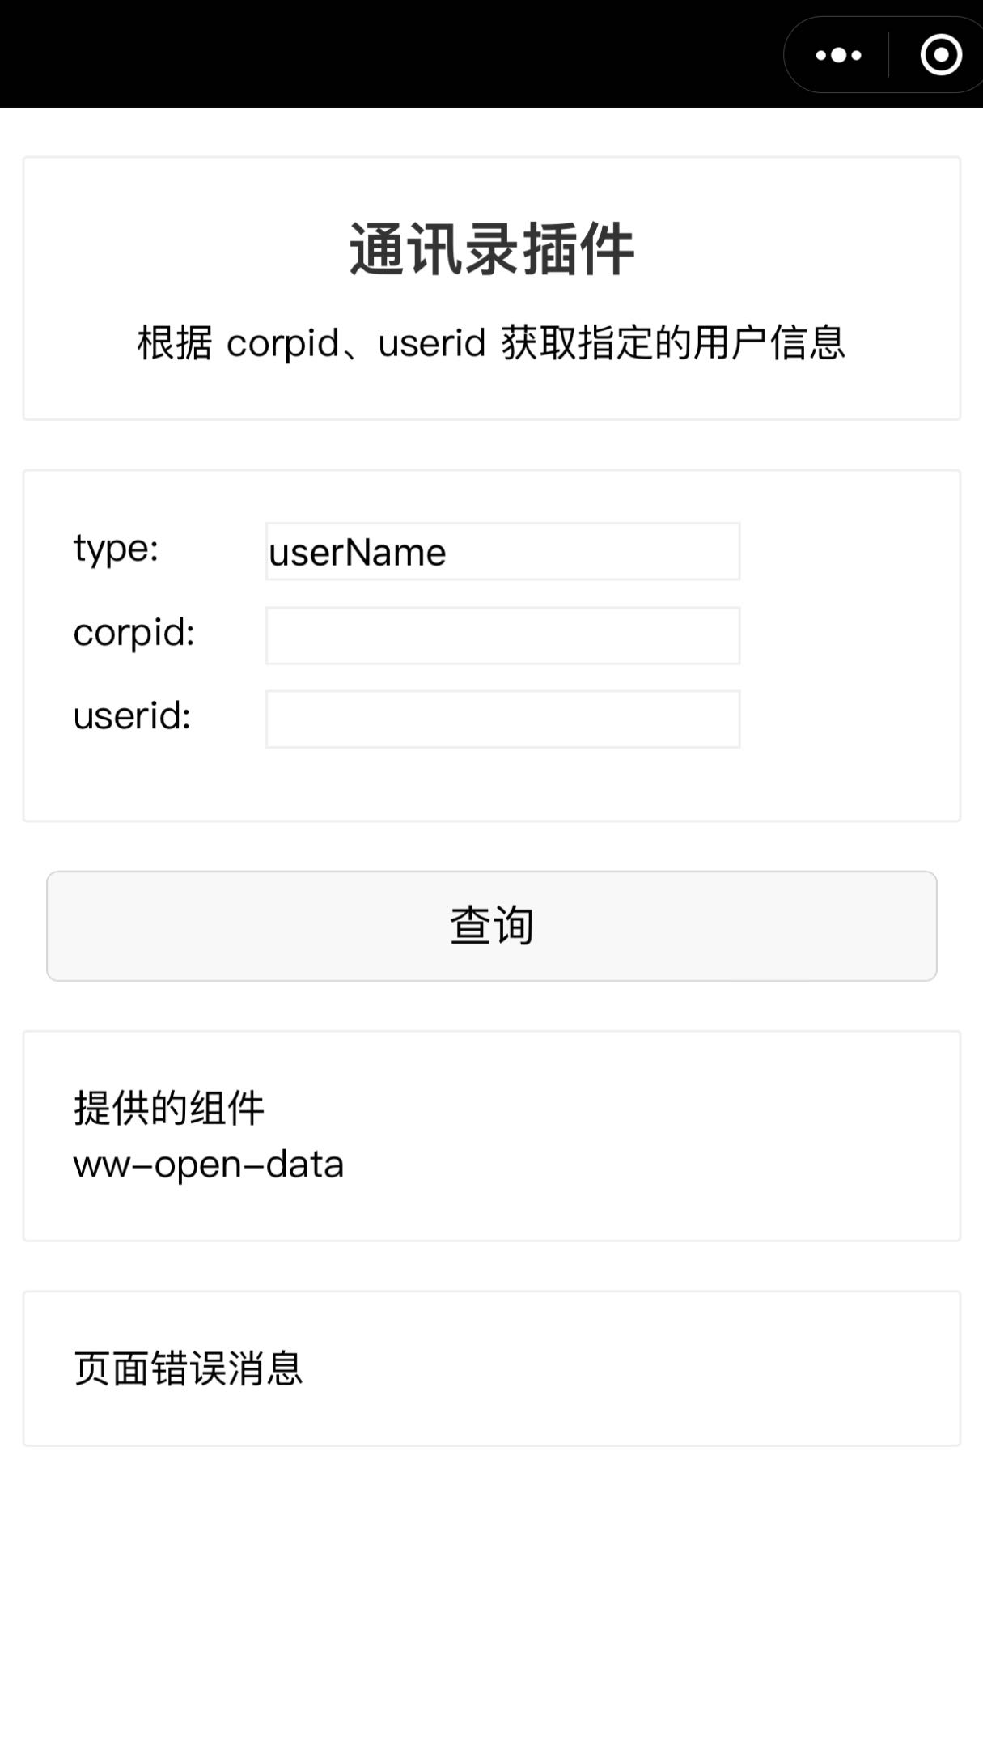Tap the WeChat capsule menu in the corner

click(882, 55)
